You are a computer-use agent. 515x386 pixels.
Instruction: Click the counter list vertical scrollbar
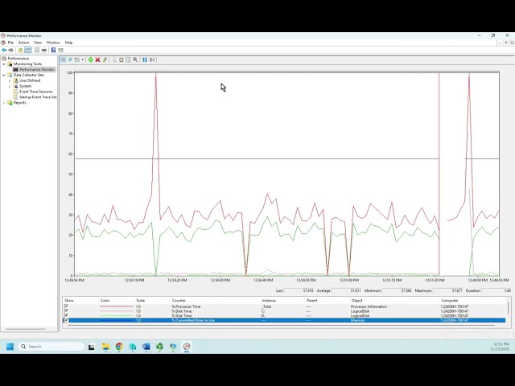tap(508, 310)
